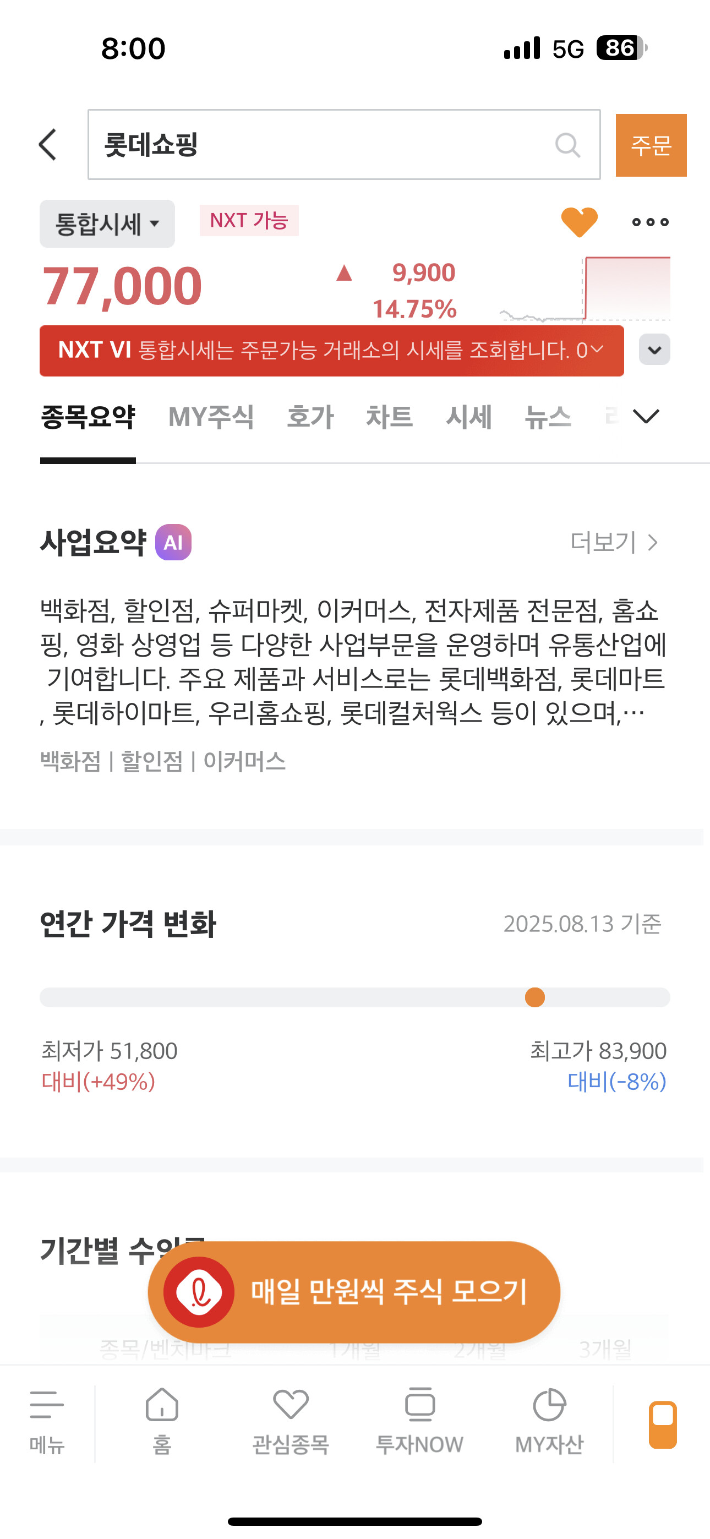The image size is (710, 1539).
Task: Open the three-dot more options menu
Action: pos(650,222)
